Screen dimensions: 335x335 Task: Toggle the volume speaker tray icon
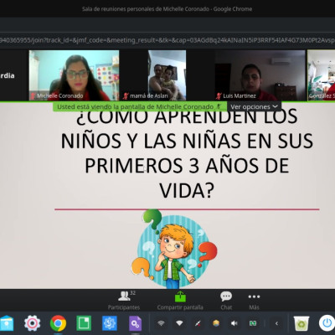coord(234,323)
